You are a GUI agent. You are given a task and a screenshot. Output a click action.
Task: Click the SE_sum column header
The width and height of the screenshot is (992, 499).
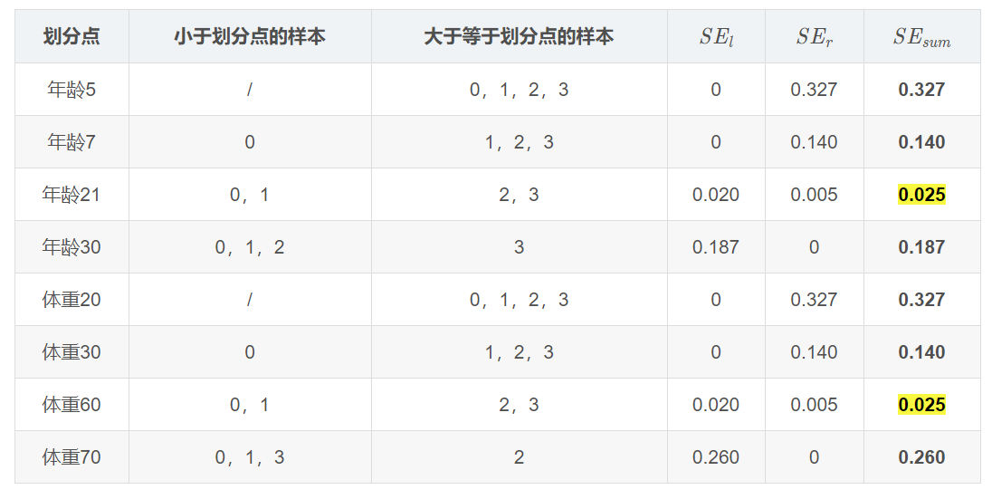[x=921, y=37]
